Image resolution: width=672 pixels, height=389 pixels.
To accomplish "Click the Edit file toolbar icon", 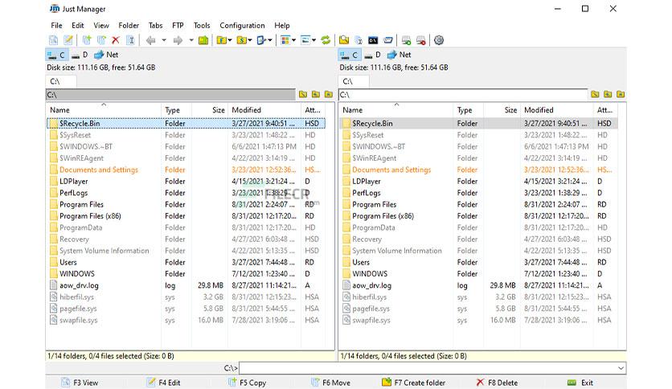I will pyautogui.click(x=68, y=40).
